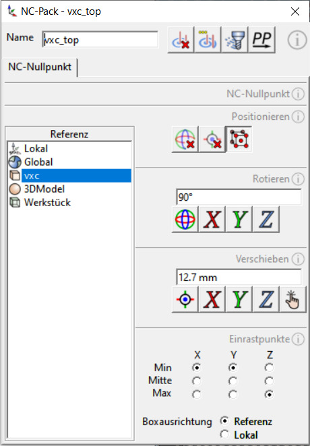
Task: Move along the Y axis under Verschieben
Action: [x=239, y=300]
